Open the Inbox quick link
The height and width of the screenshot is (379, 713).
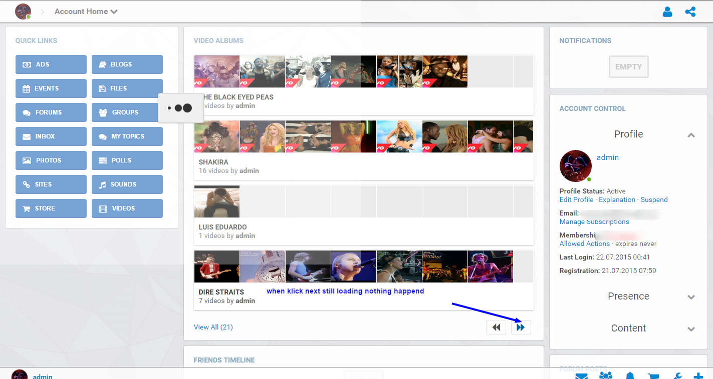[x=51, y=136]
